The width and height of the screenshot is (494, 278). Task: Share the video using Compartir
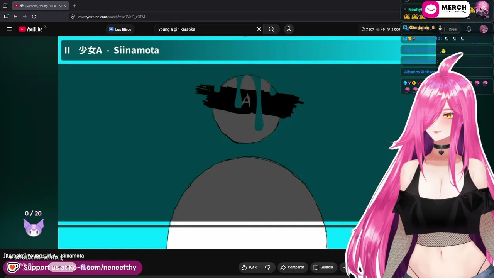(x=292, y=267)
